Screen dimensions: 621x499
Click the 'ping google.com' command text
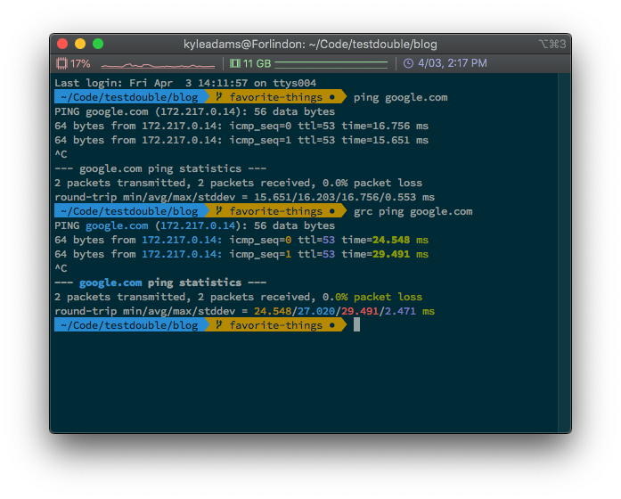pyautogui.click(x=400, y=97)
